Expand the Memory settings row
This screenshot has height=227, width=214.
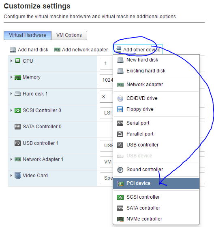click(11, 77)
